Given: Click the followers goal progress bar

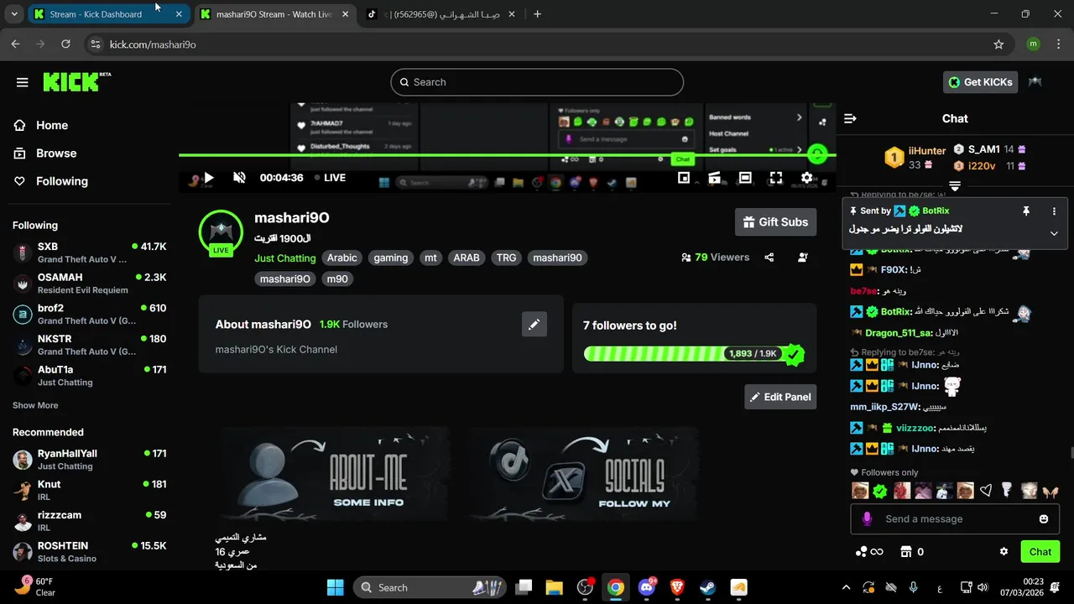Looking at the screenshot, I should 694,354.
